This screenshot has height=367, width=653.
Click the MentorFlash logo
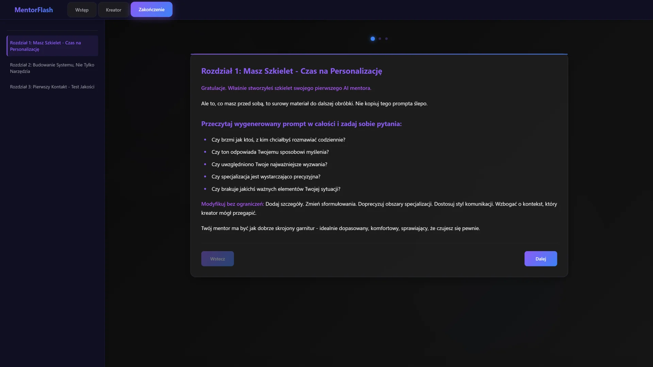click(x=34, y=10)
